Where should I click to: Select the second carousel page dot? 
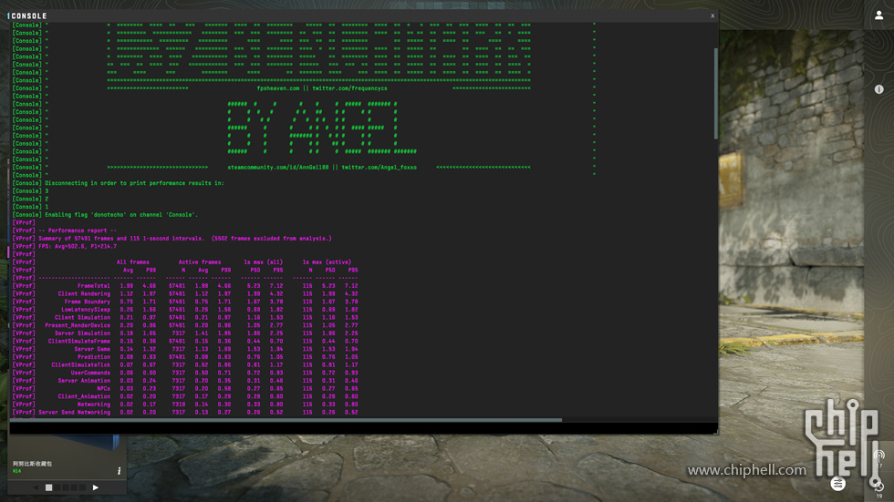tap(57, 487)
